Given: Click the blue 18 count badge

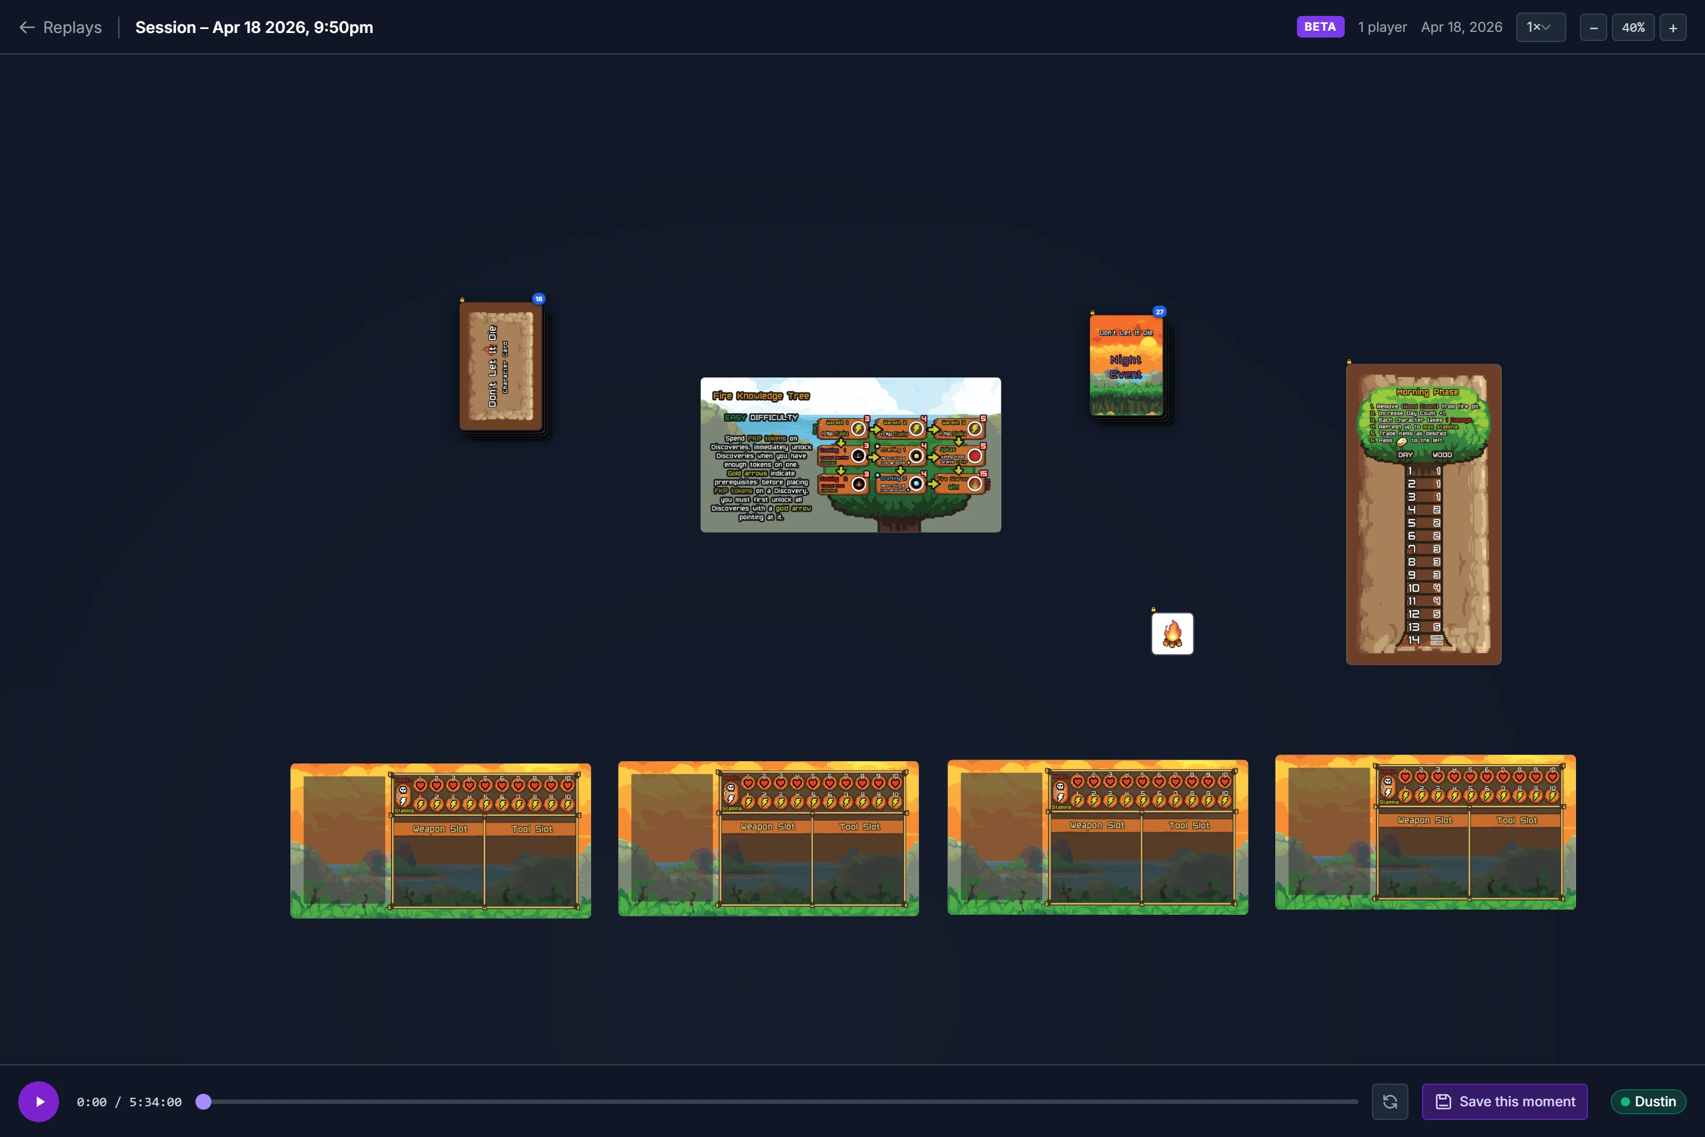Looking at the screenshot, I should 539,299.
